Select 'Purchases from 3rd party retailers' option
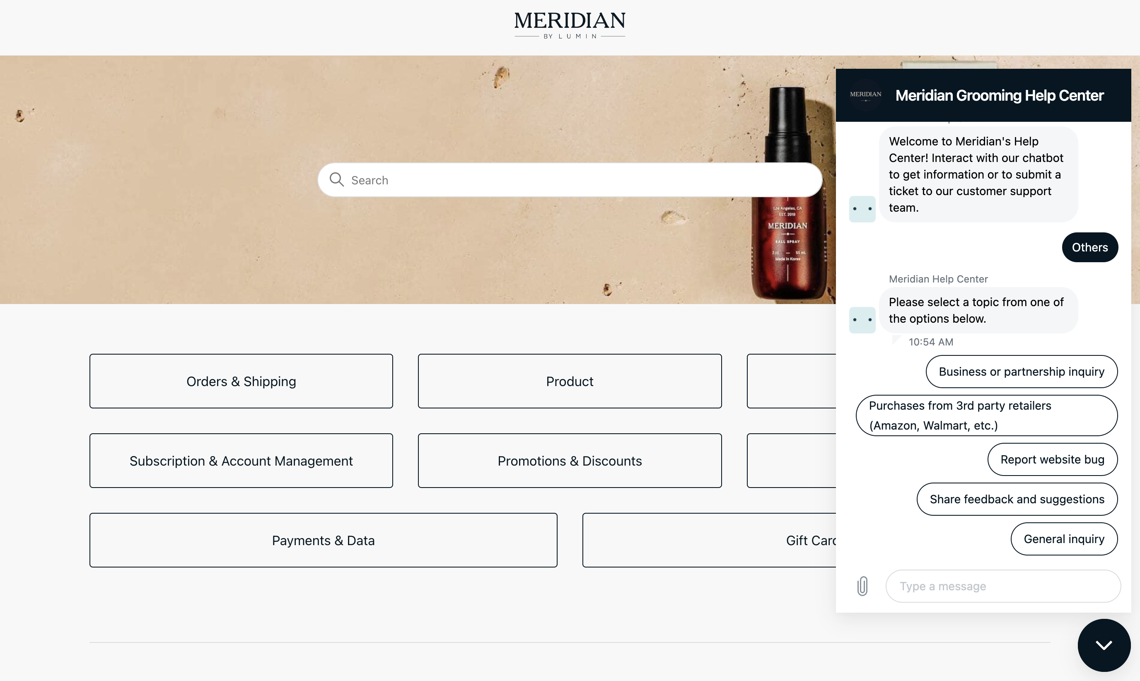This screenshot has height=681, width=1140. 986,415
